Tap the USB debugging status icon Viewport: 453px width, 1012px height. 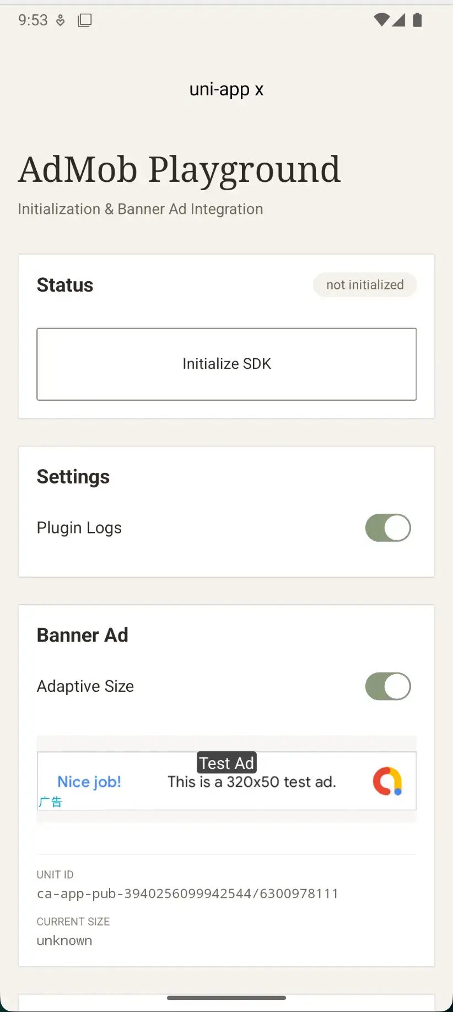(61, 20)
